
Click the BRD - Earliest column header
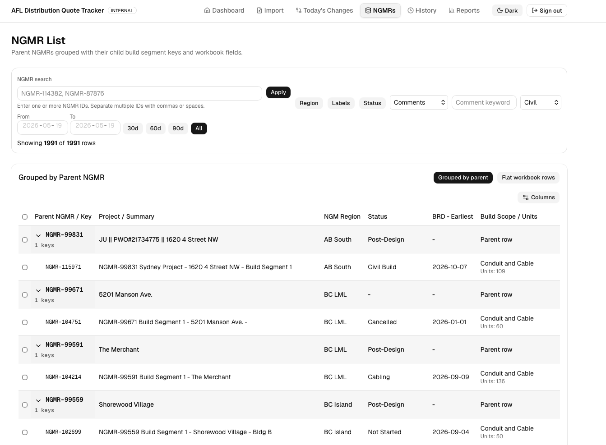[453, 216]
